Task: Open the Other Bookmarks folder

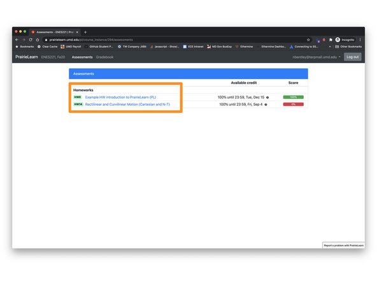Action: [348, 47]
